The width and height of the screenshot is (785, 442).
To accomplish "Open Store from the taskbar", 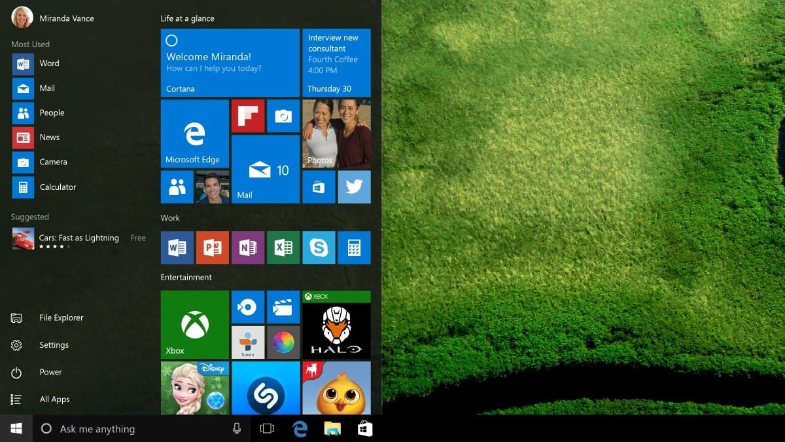I will (365, 428).
